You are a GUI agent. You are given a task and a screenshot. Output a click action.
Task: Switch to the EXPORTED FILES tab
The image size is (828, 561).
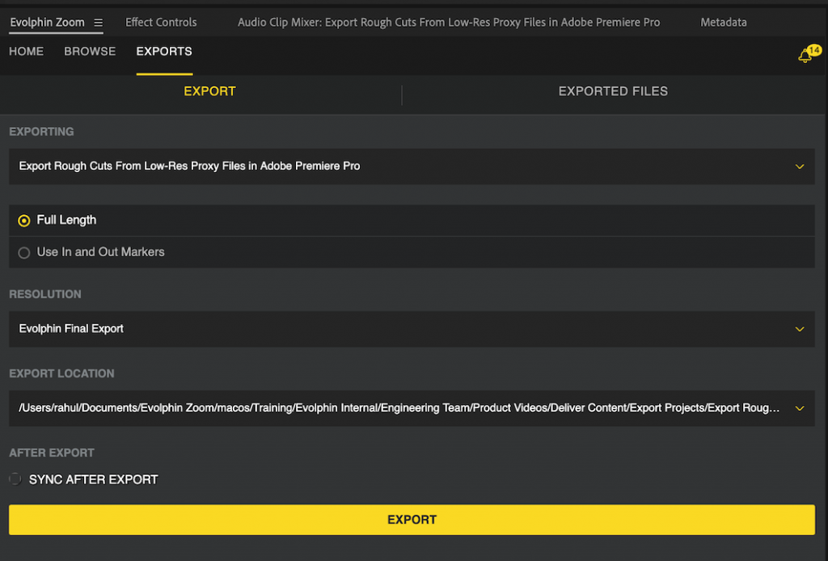tap(612, 91)
